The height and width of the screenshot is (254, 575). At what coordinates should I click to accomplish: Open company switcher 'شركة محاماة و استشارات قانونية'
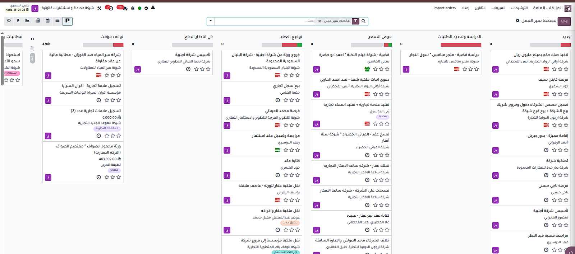click(x=68, y=8)
